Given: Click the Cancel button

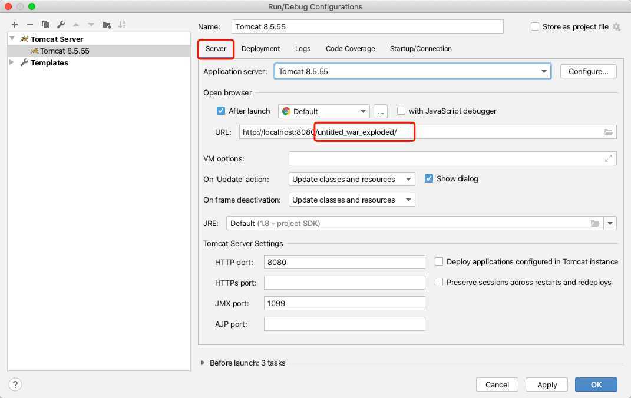Looking at the screenshot, I should pyautogui.click(x=497, y=384).
